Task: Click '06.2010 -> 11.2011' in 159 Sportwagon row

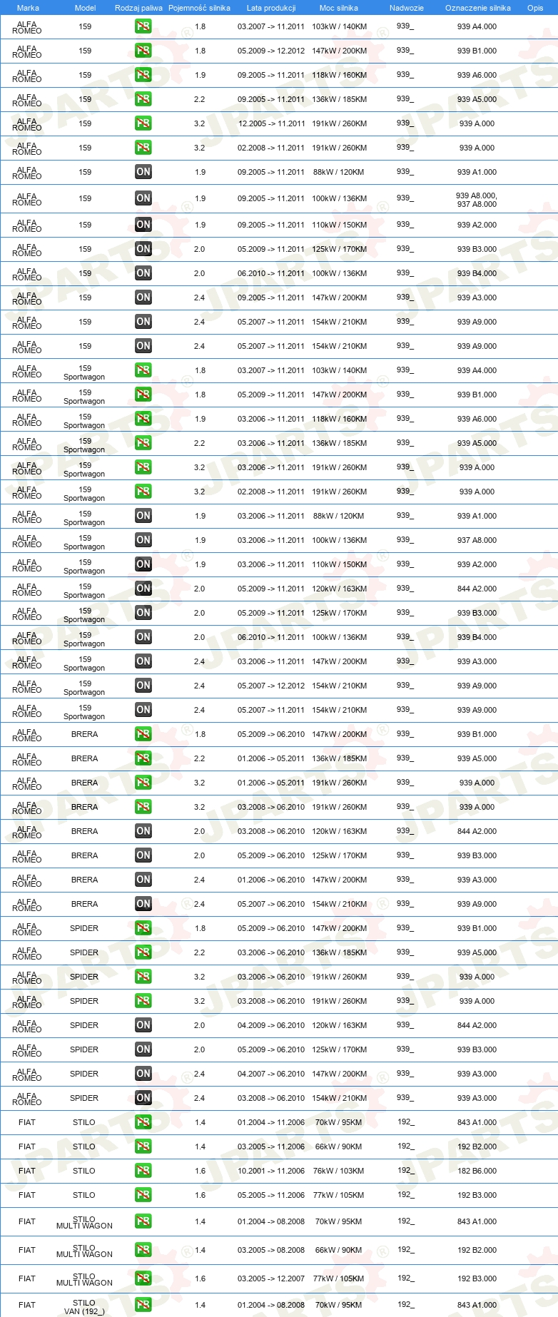Action: (x=271, y=637)
